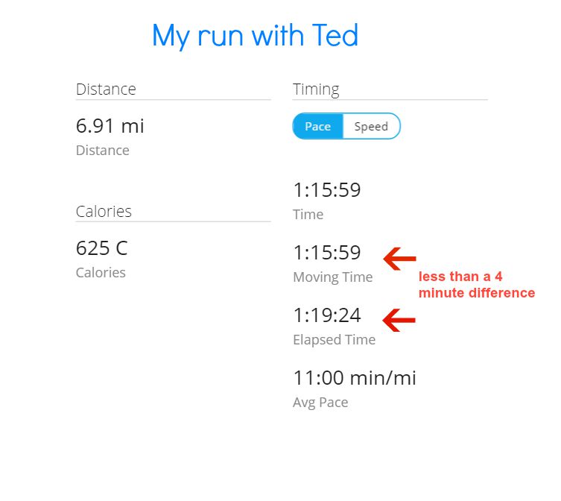561x501 pixels.
Task: Click the Timing section header
Action: coord(316,89)
